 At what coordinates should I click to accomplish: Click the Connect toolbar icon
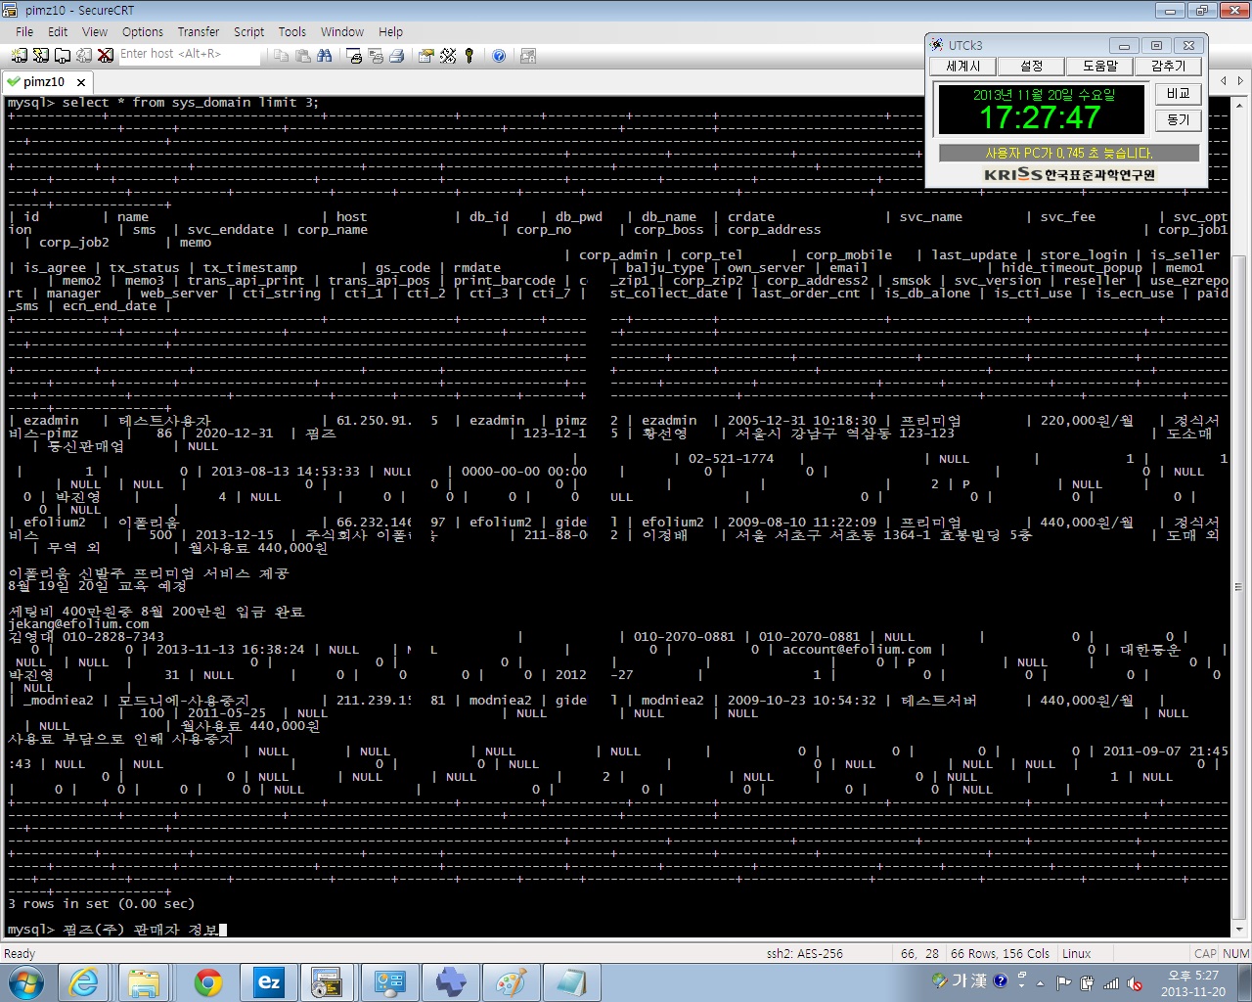(19, 56)
